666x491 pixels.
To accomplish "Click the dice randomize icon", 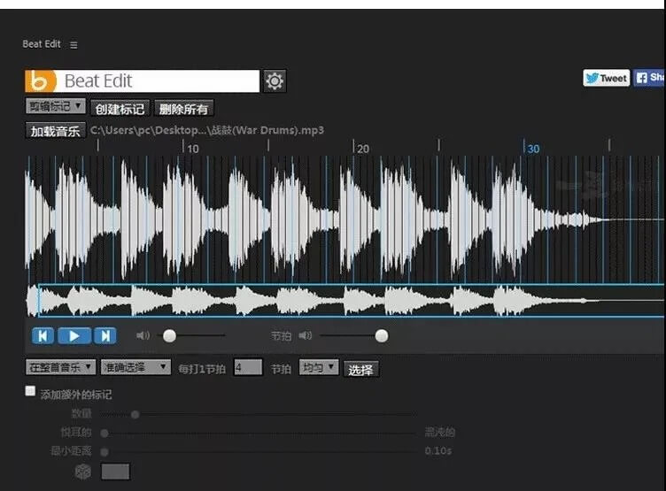I will [x=83, y=472].
